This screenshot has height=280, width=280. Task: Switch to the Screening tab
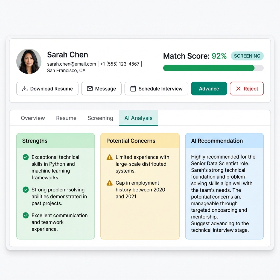[x=100, y=118]
